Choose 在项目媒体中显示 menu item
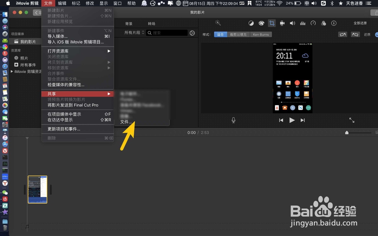 [x=77, y=114]
